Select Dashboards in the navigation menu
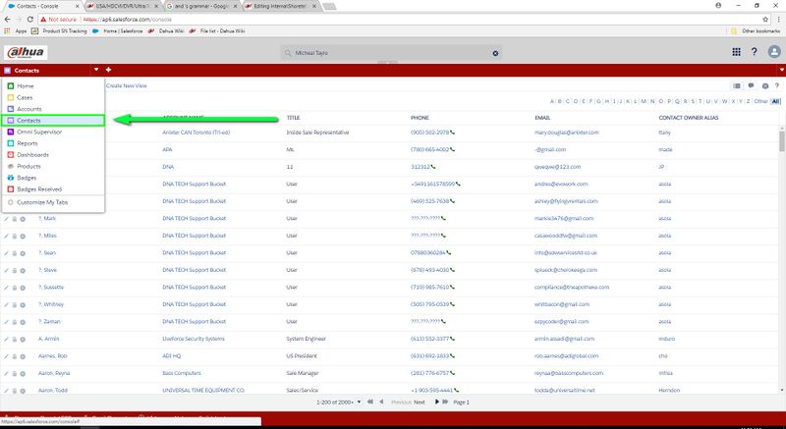786x429 pixels. tap(53, 155)
